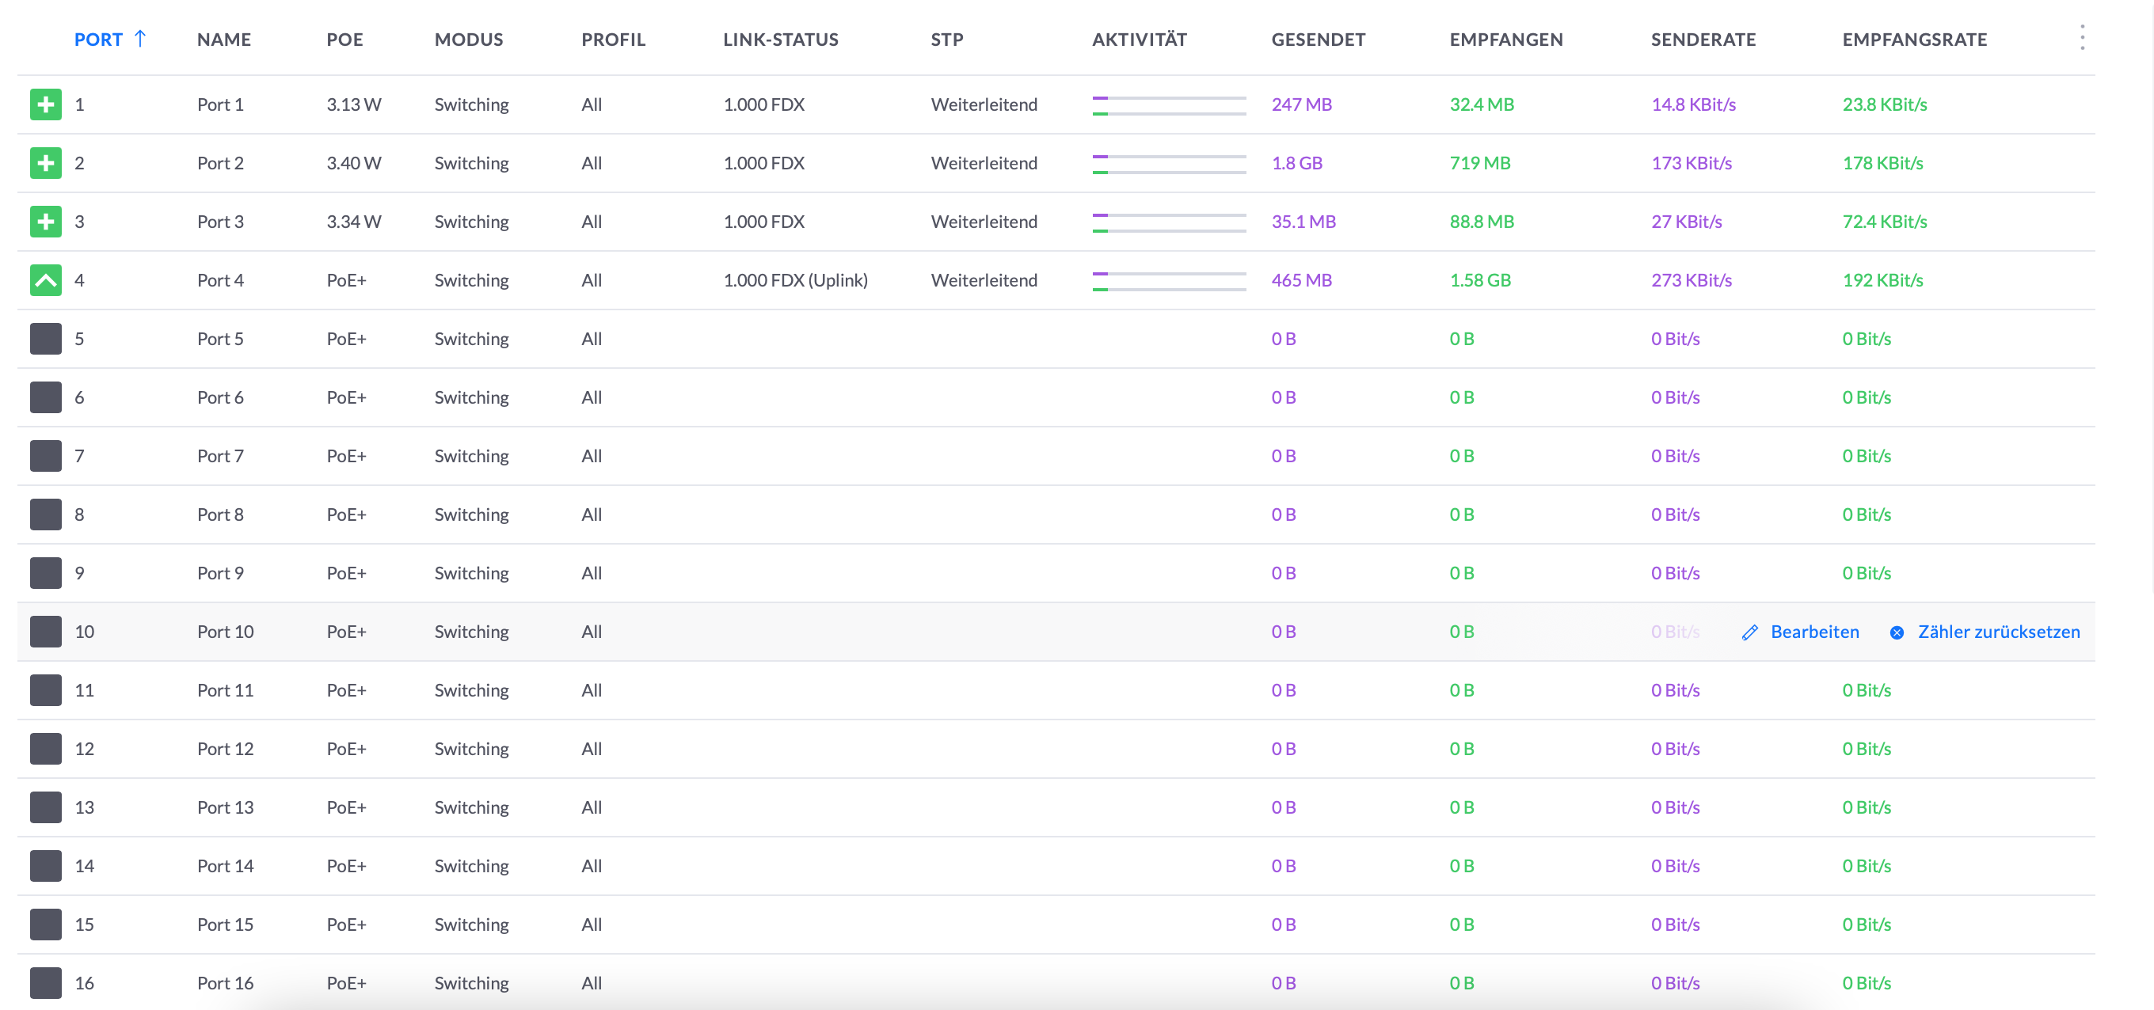2154x1010 pixels.
Task: Click the green PoE status icon for port 2
Action: pyautogui.click(x=46, y=163)
